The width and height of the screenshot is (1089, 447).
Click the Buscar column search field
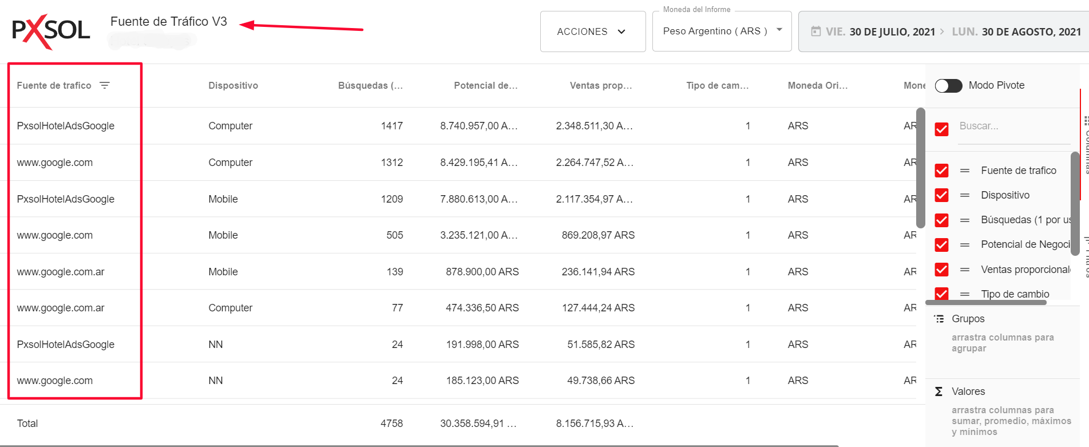click(x=1013, y=126)
